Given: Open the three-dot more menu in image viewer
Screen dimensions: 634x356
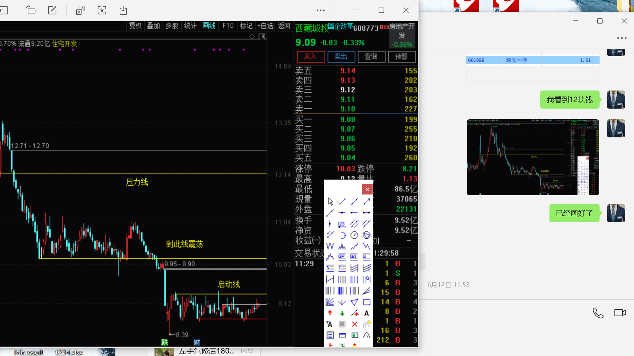Looking at the screenshot, I should coord(321,10).
